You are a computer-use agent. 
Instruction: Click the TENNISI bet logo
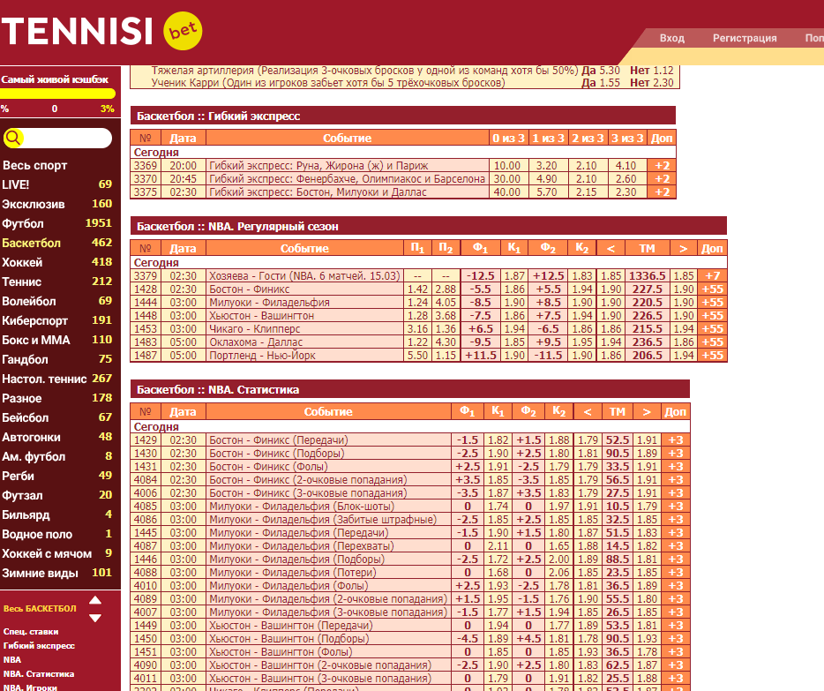[x=102, y=31]
